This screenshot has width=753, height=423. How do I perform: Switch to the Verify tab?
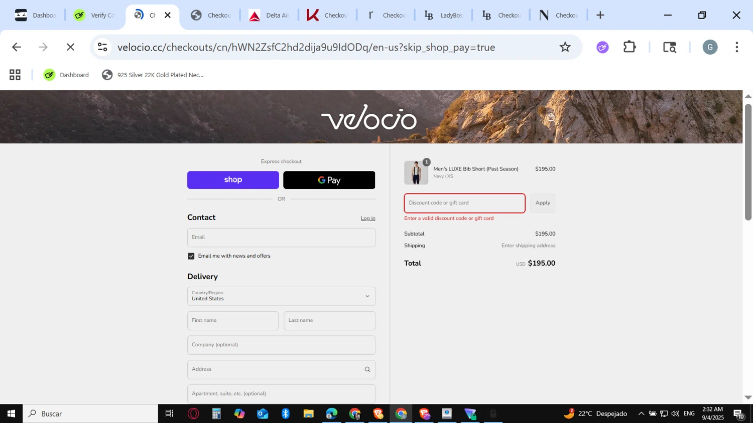[x=94, y=15]
